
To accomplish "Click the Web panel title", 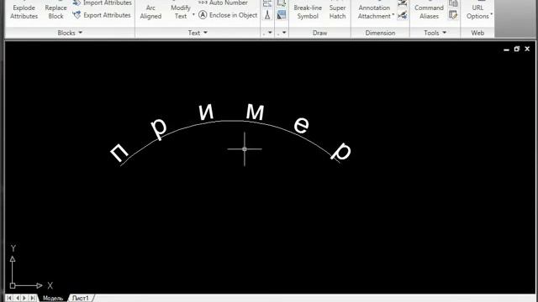I will click(477, 33).
